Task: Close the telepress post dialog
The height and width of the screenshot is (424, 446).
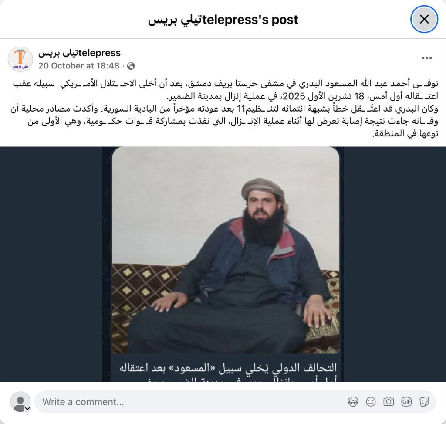Action: pyautogui.click(x=424, y=19)
